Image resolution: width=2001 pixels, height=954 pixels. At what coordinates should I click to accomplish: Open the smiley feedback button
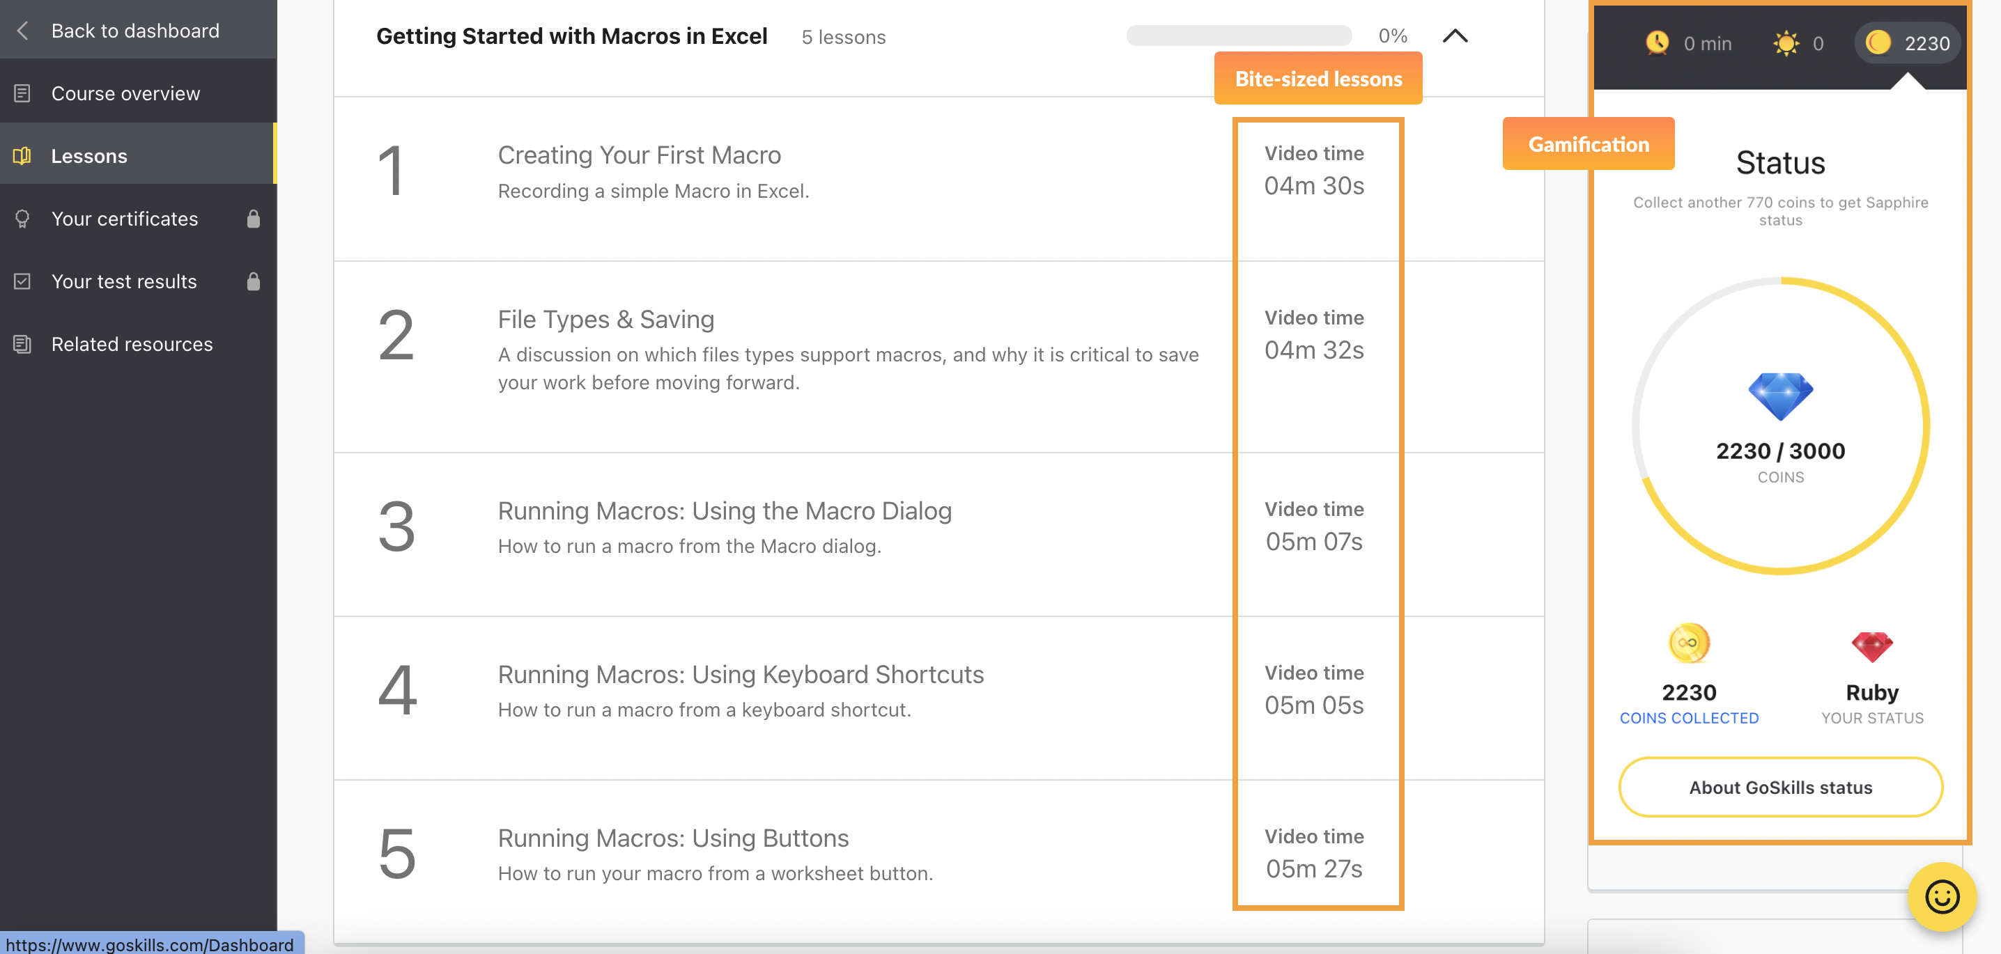1942,898
